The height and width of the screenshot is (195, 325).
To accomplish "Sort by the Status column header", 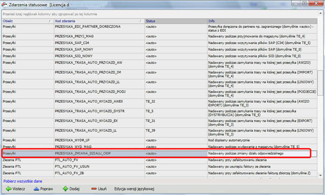I will coord(176,21).
